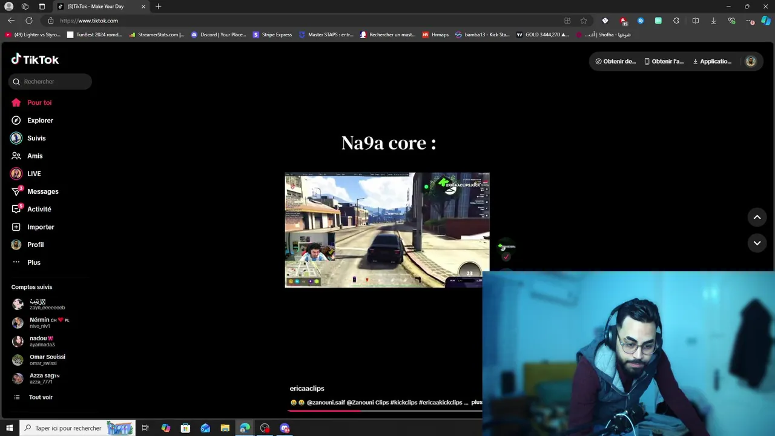Viewport: 775px width, 436px height.
Task: Open the browser Extensions puzzle icon
Action: pyautogui.click(x=676, y=21)
